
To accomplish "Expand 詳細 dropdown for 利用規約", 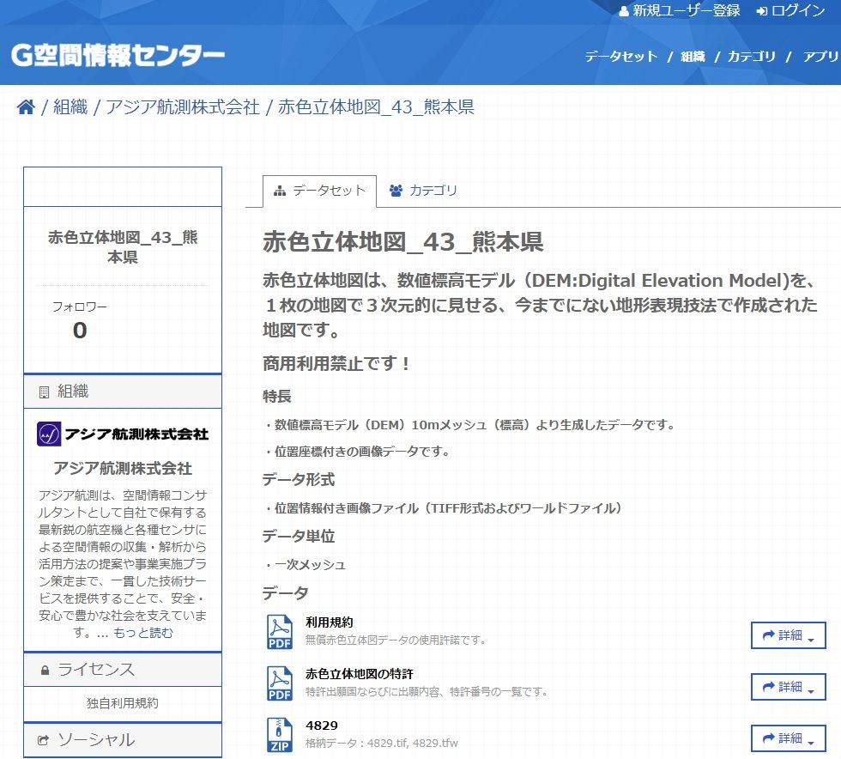I will (x=788, y=635).
